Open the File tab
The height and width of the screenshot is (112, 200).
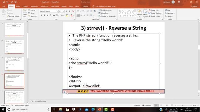[x=4, y=6]
